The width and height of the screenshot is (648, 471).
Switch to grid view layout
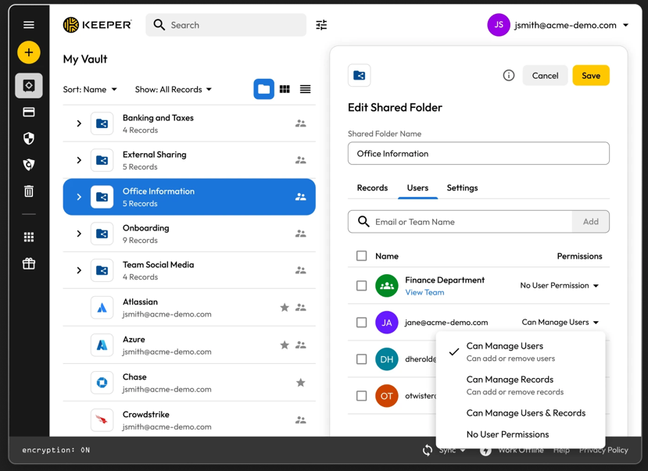coord(285,90)
